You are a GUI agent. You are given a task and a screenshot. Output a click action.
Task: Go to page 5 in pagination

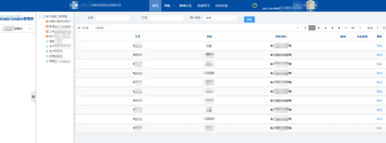click(332, 28)
